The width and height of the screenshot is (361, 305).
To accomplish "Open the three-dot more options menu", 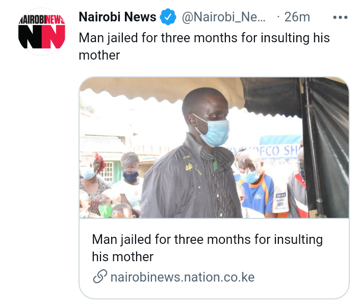I will tap(340, 17).
